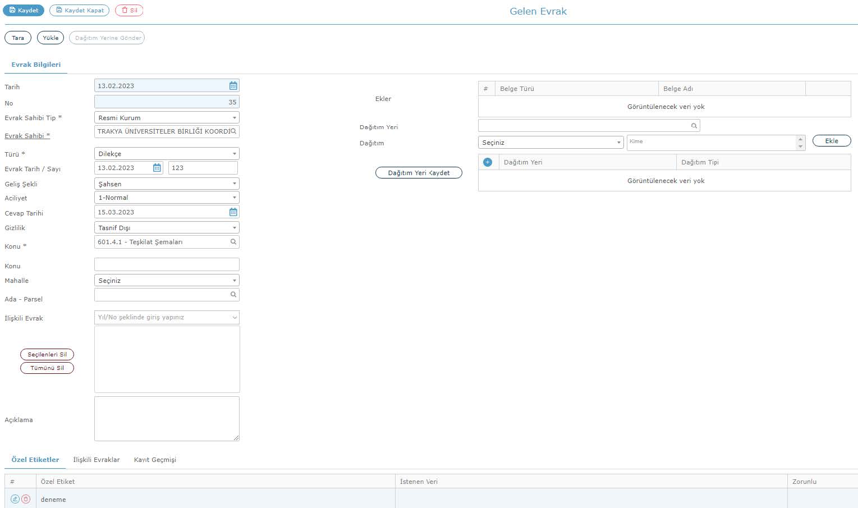This screenshot has width=858, height=508.
Task: Open Mahalle Seçiniz dropdown
Action: point(167,281)
